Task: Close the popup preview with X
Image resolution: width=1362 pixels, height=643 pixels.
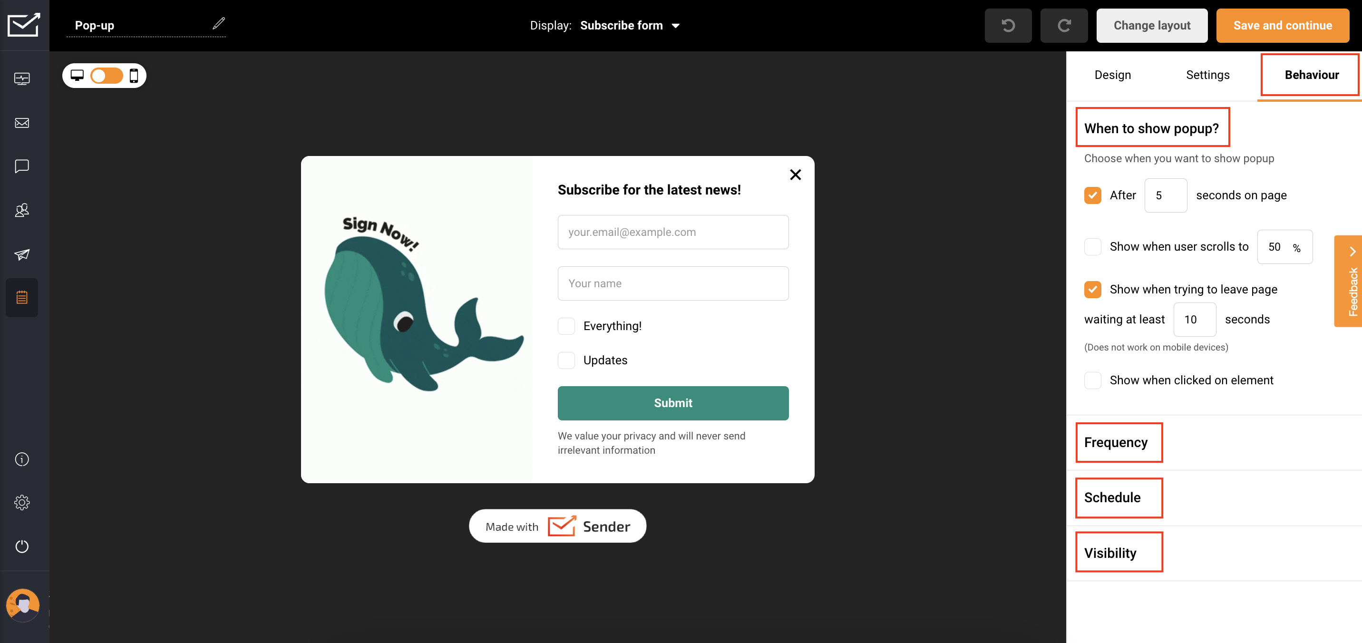Action: [795, 175]
